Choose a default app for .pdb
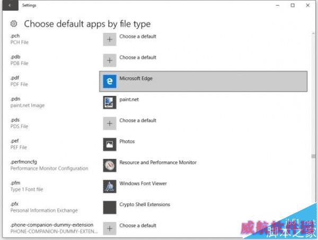 (138, 57)
